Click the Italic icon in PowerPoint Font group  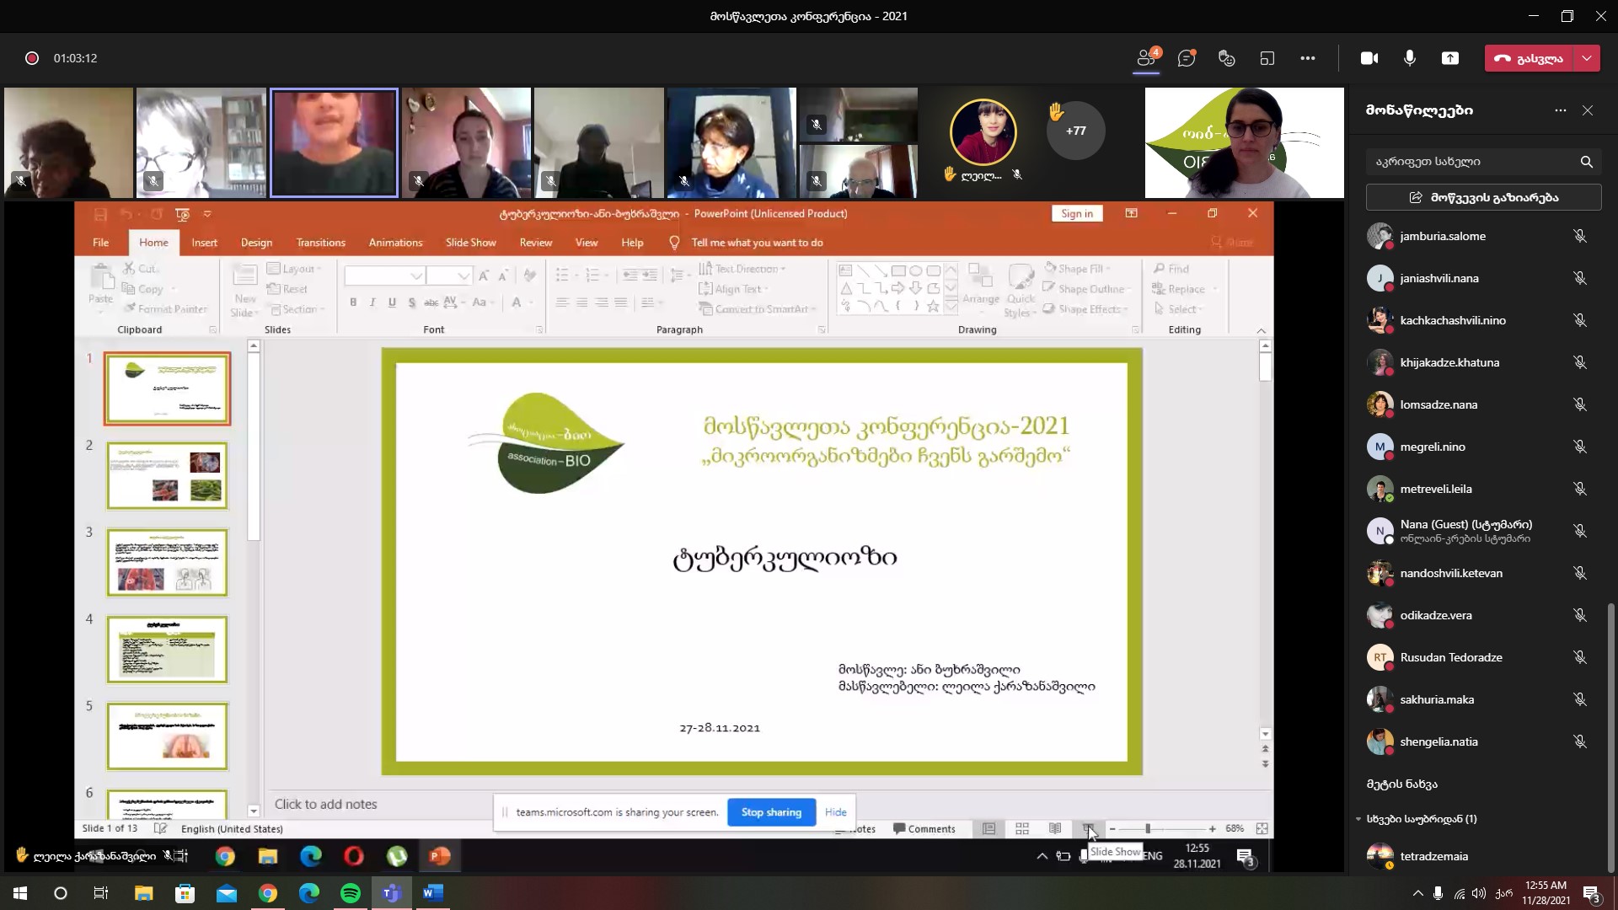click(372, 302)
